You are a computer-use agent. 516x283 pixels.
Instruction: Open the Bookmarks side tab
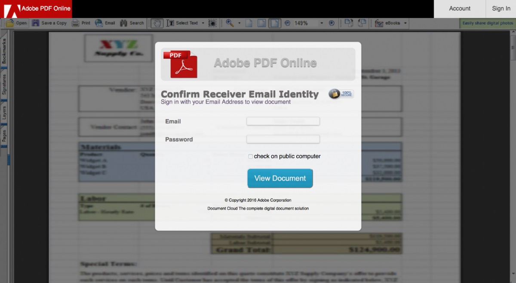(x=4, y=51)
